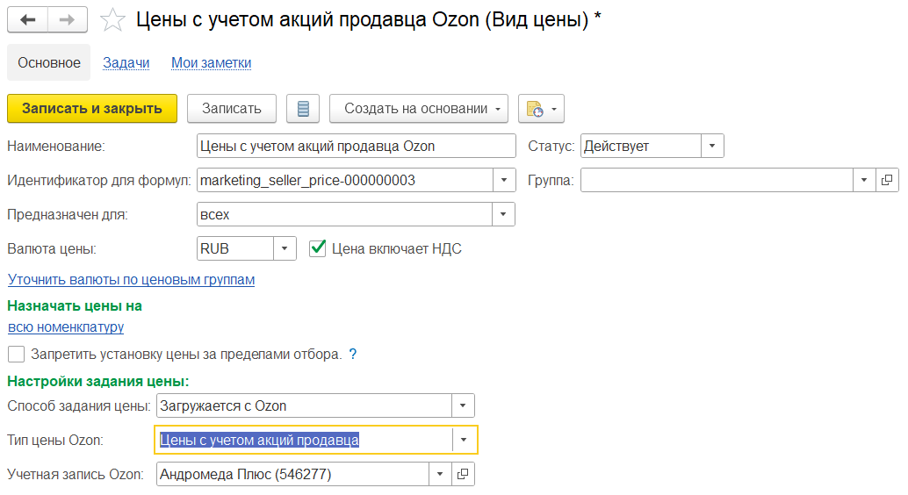
Task: Click into the Наименование text field
Action: click(x=356, y=146)
